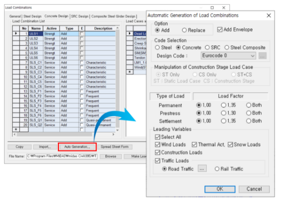Viewport: 282px width, 201px height.
Task: Select the SLS_F3 combination name cell
Action: click(x=36, y=101)
